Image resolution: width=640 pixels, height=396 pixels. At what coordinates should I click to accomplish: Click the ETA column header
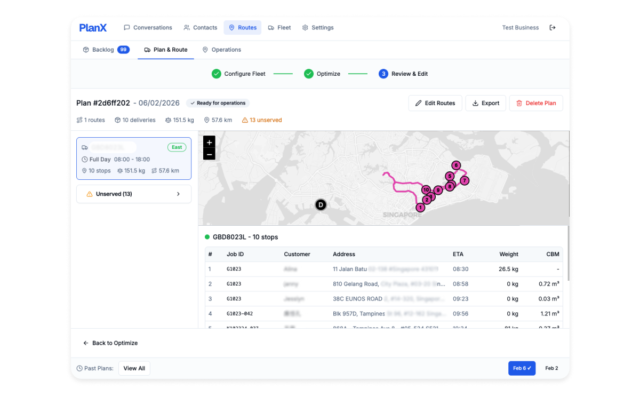(458, 254)
